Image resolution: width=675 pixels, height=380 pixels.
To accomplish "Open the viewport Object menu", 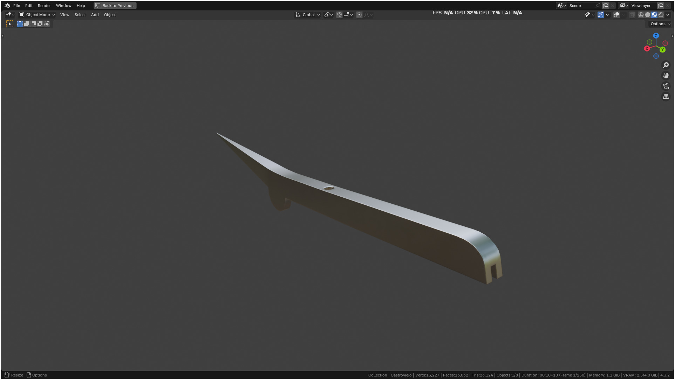I will (110, 15).
